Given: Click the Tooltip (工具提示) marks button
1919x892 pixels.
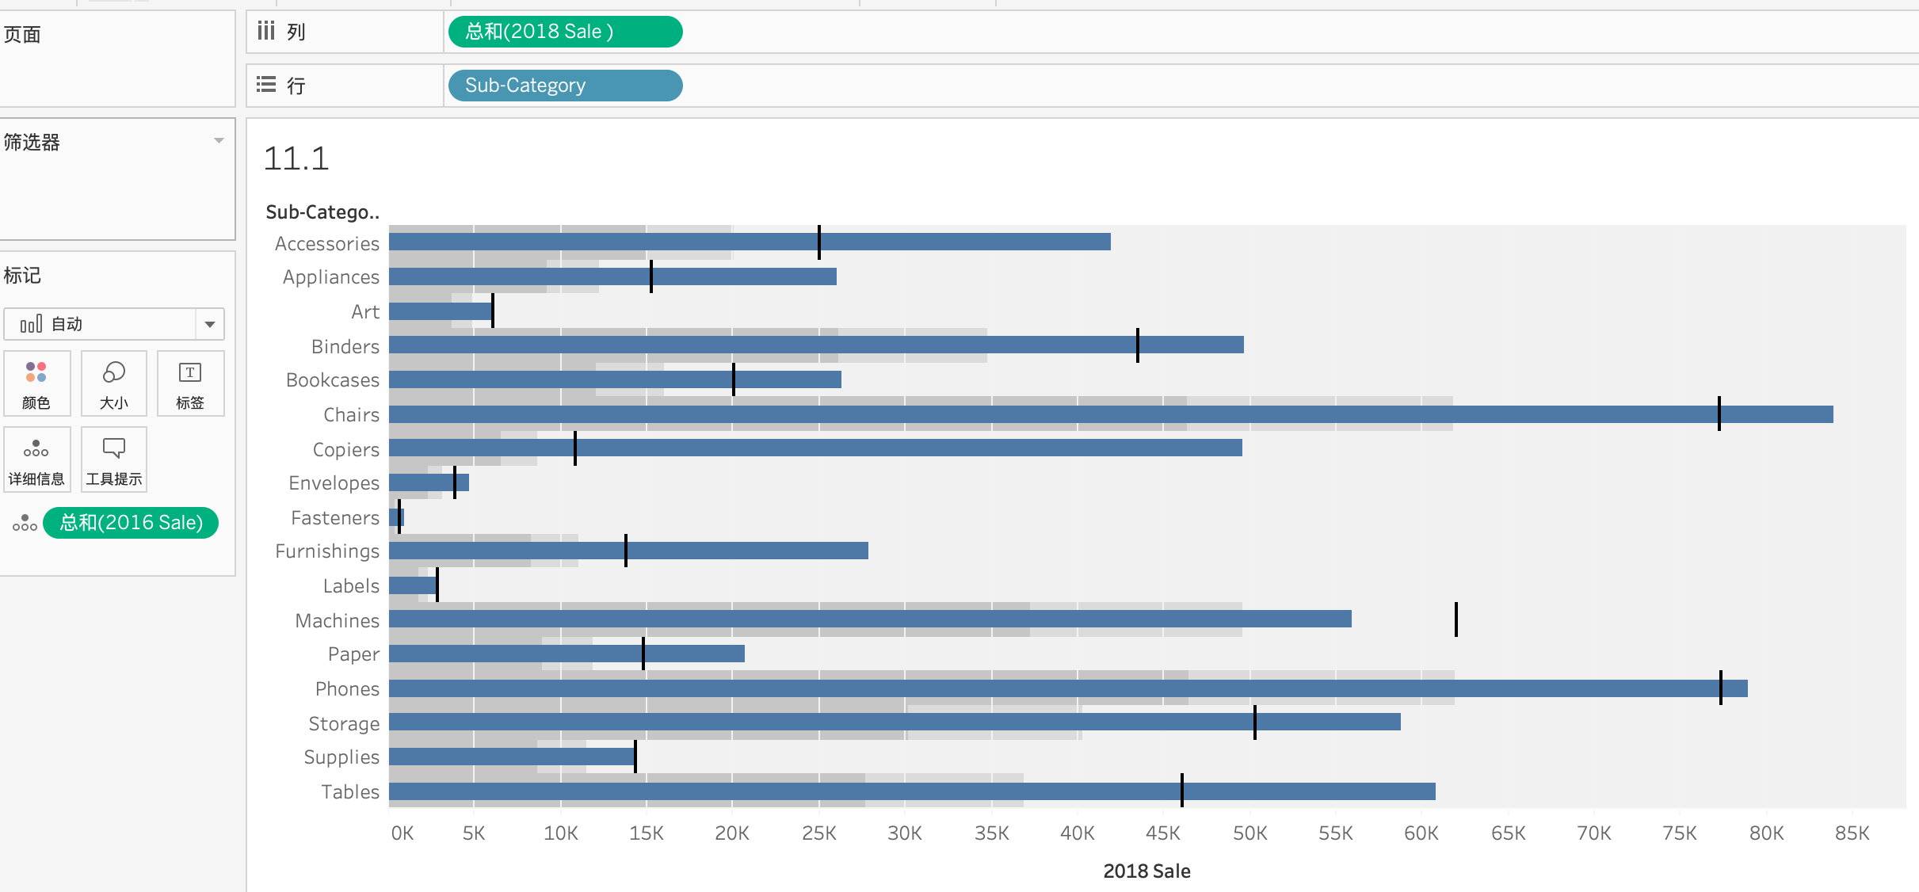Looking at the screenshot, I should [x=113, y=459].
